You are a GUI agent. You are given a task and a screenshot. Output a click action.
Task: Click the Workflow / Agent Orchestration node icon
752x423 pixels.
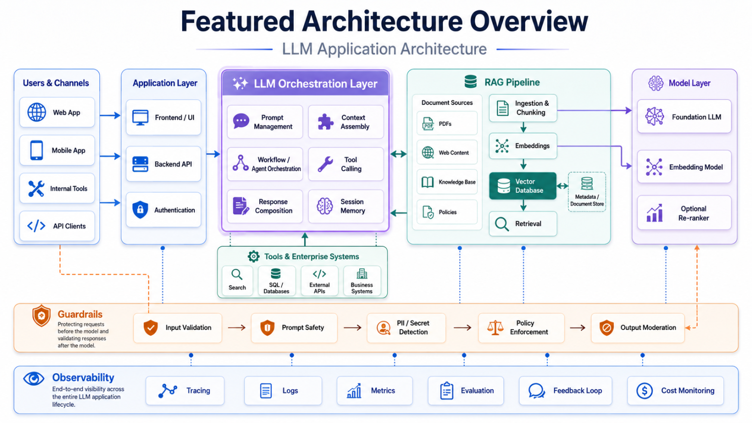[240, 163]
